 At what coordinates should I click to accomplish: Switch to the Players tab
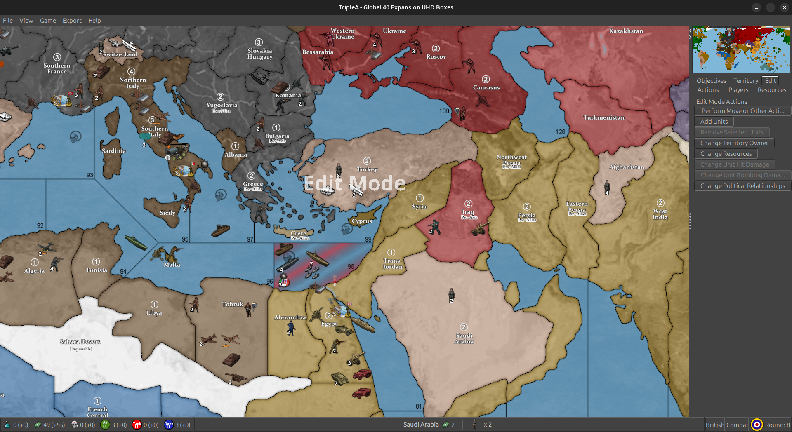738,90
